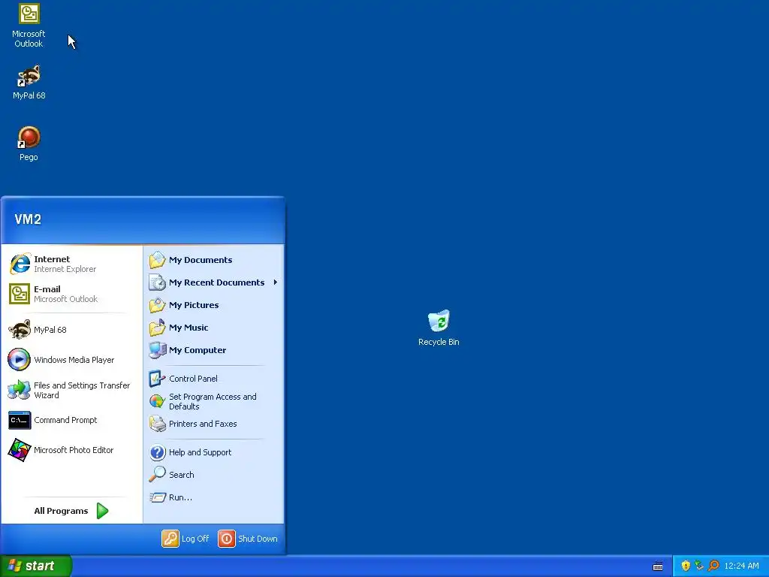Click the on-screen keyboard taskbar icon
The width and height of the screenshot is (769, 577).
[658, 566]
